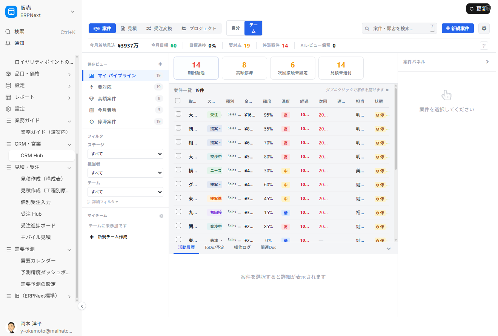
Task: Check the row with amount ¥16… (first 大 row)
Action: click(178, 114)
